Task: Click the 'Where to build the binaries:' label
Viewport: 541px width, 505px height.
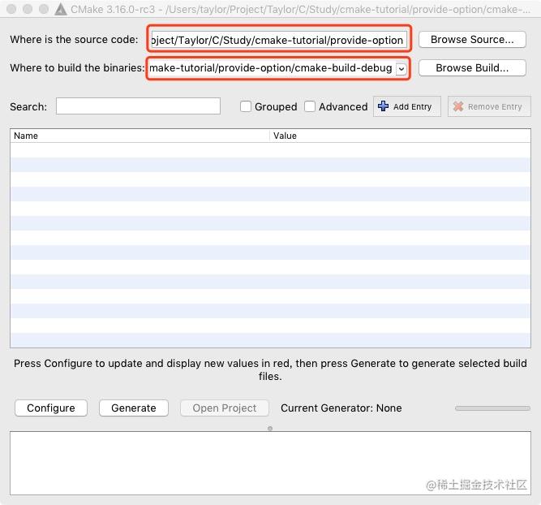Action: pyautogui.click(x=77, y=67)
